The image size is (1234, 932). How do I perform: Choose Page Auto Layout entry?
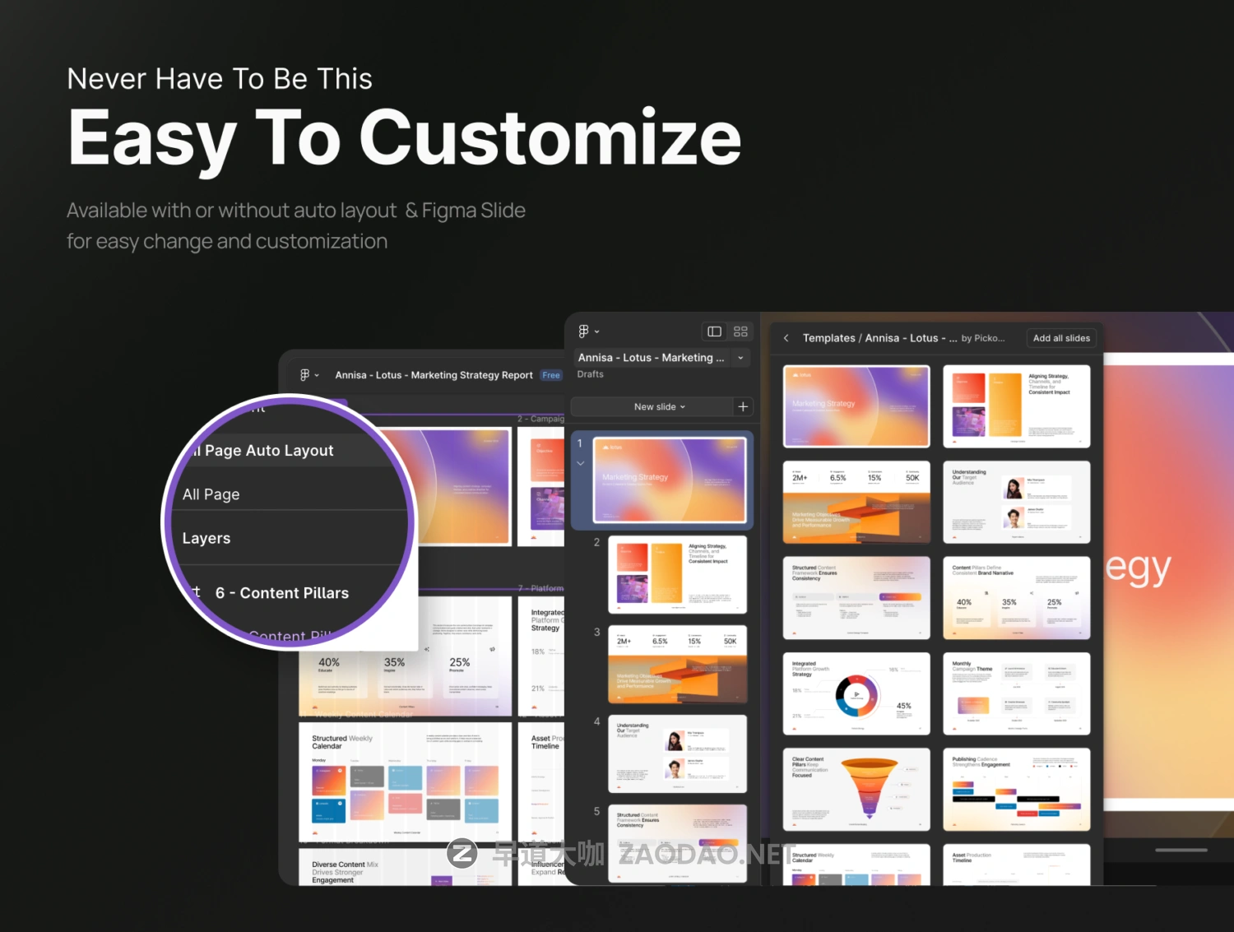tap(268, 451)
